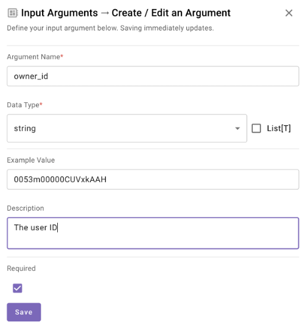The height and width of the screenshot is (330, 302).
Task: Click the Description text area
Action: click(x=153, y=233)
